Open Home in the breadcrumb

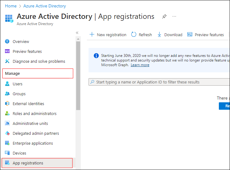[11, 6]
